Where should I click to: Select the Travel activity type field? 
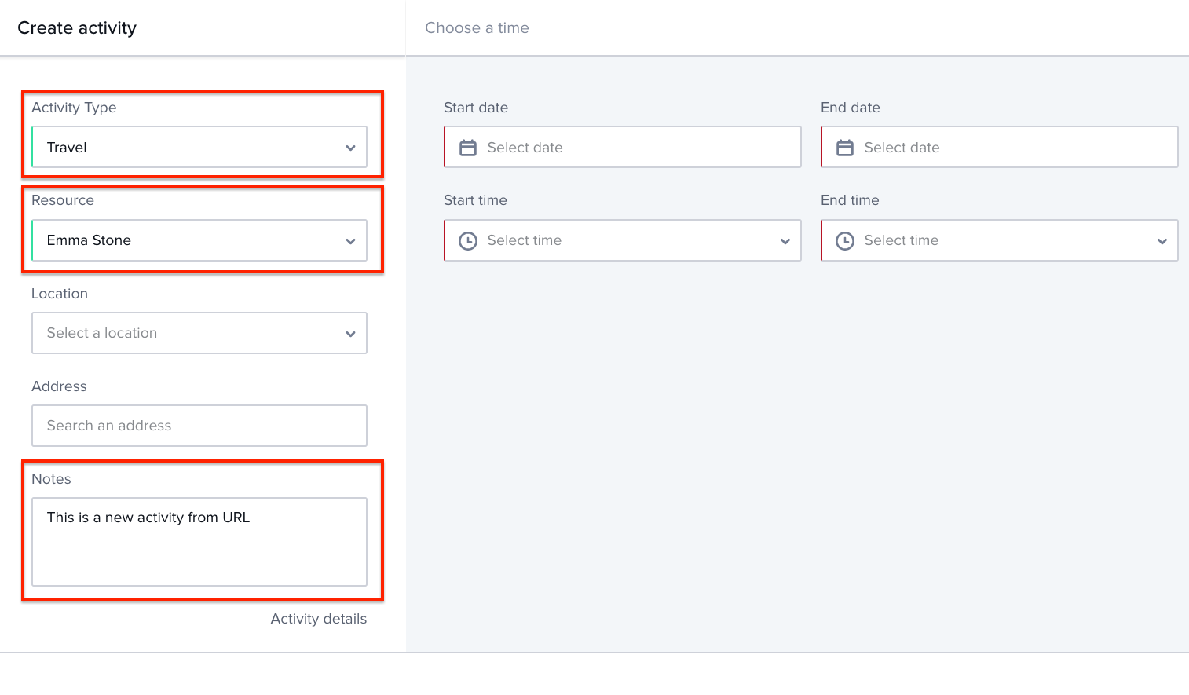click(188, 148)
